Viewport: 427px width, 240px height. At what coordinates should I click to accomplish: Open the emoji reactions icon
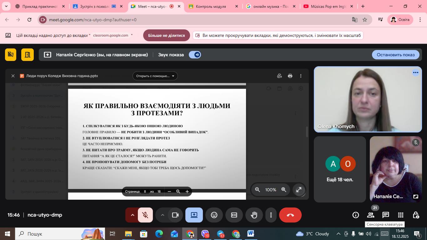point(214,215)
